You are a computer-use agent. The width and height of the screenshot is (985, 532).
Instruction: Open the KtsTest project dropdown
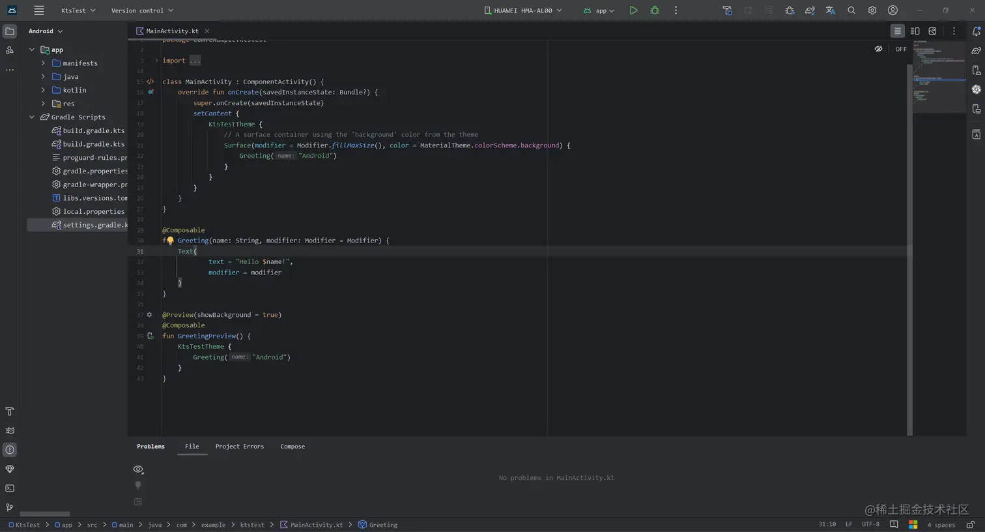[78, 10]
